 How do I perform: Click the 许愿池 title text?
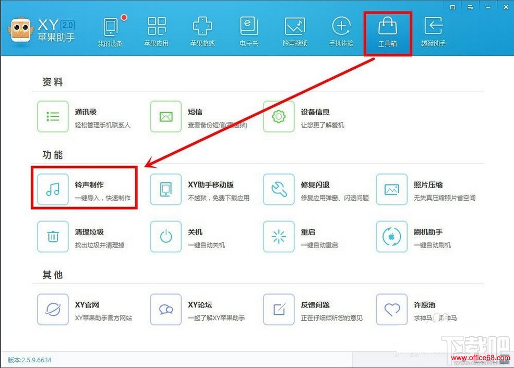[x=425, y=305]
